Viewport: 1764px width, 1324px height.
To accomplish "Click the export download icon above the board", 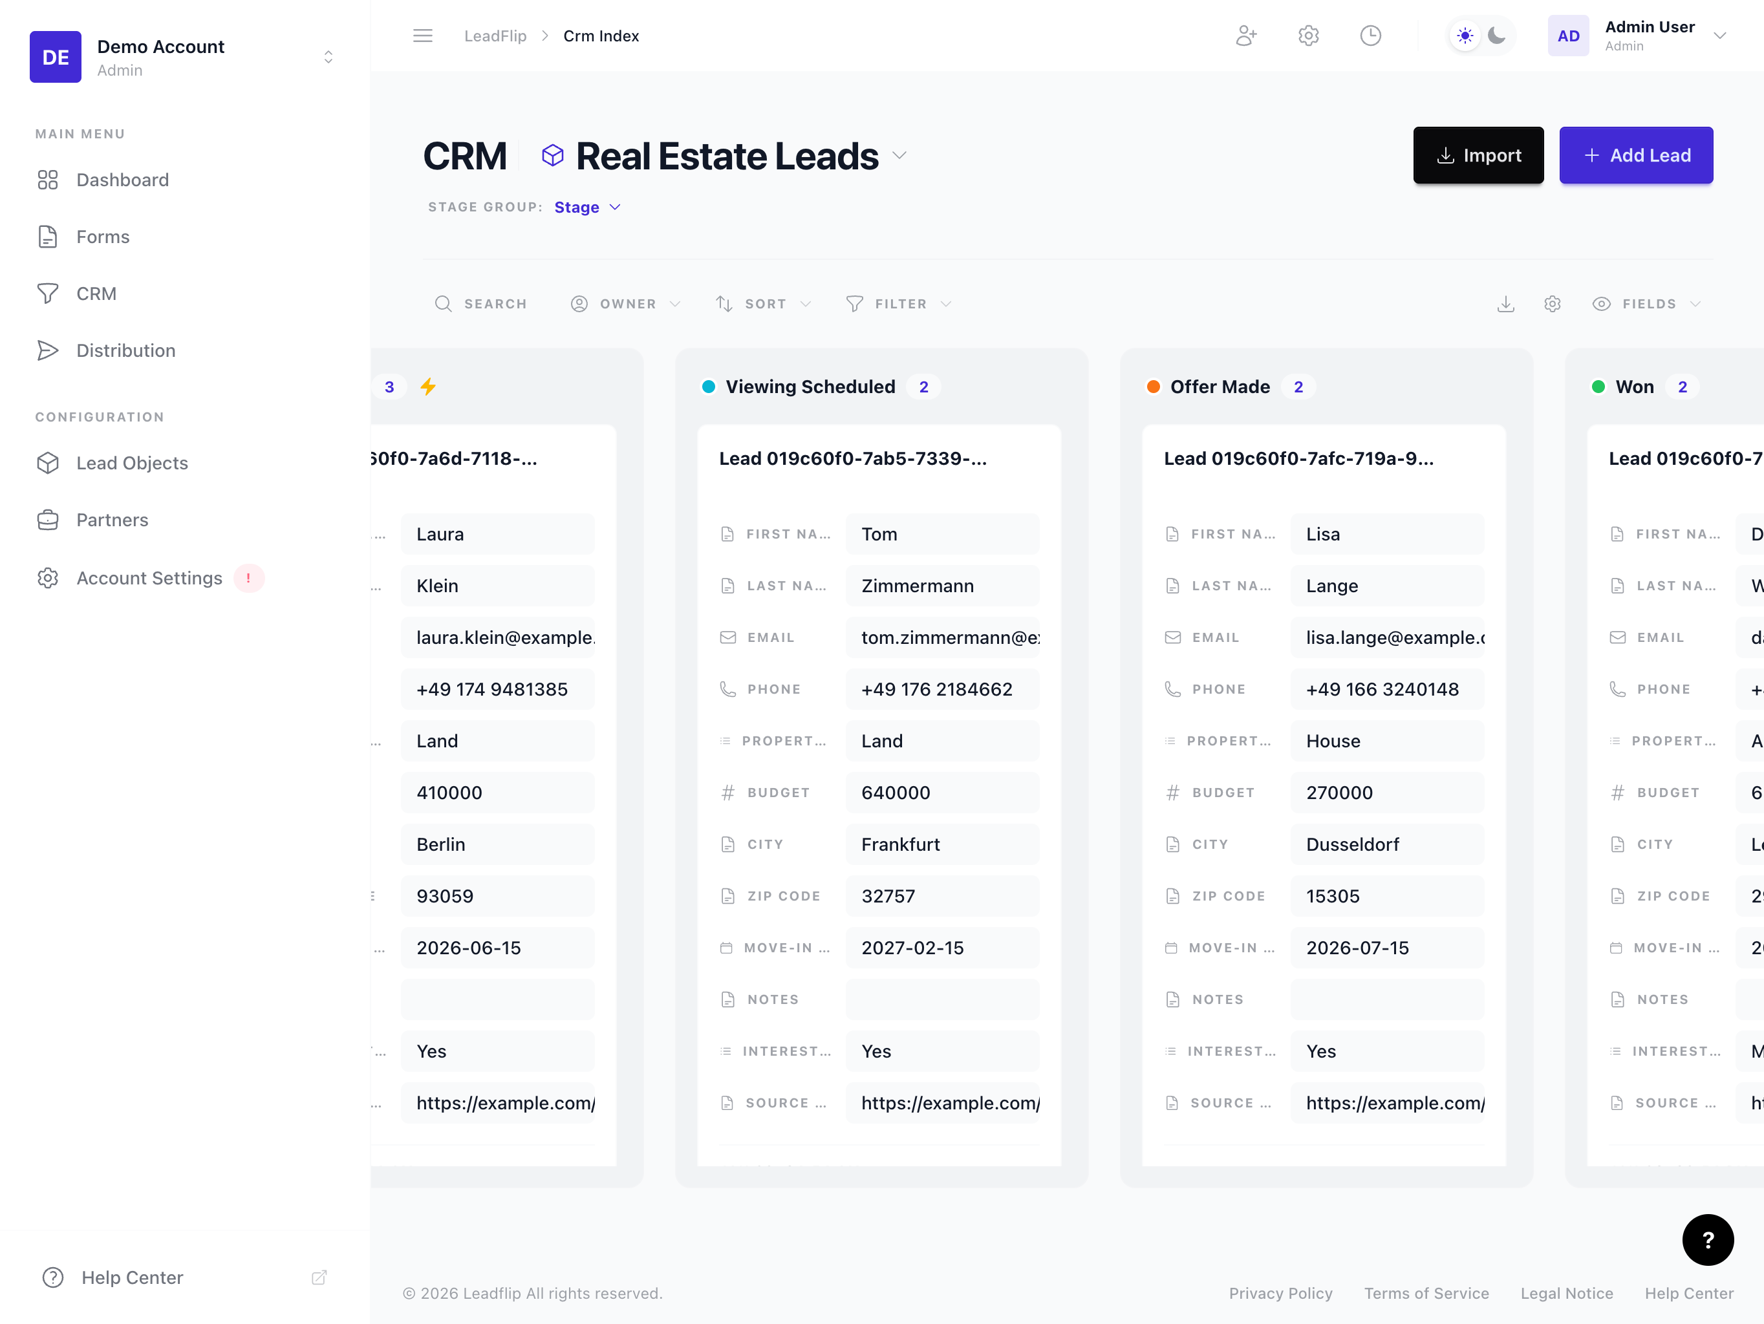I will click(x=1505, y=304).
